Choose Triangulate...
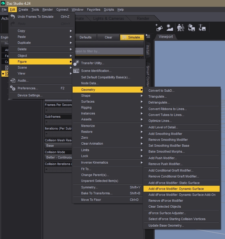 click(x=182, y=96)
